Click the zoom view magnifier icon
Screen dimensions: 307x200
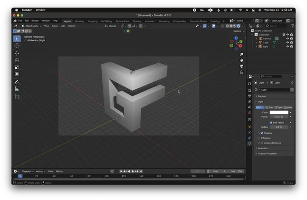tap(241, 54)
